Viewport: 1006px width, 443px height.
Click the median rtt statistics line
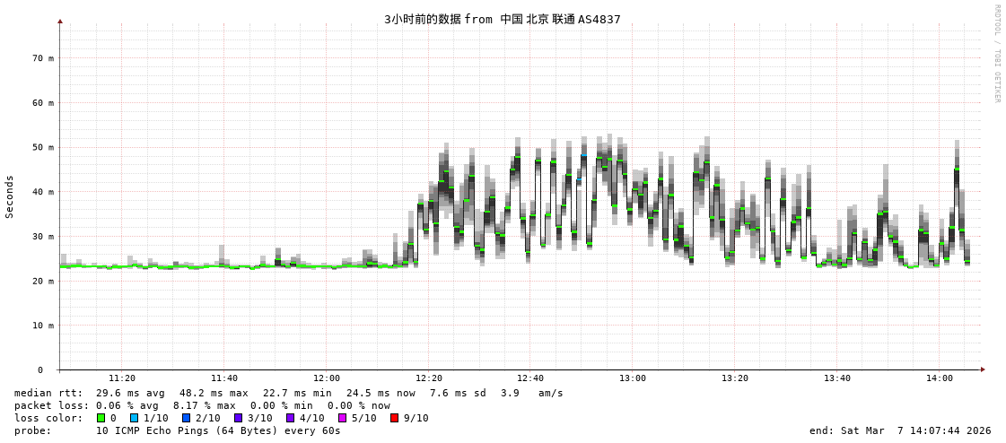289,393
